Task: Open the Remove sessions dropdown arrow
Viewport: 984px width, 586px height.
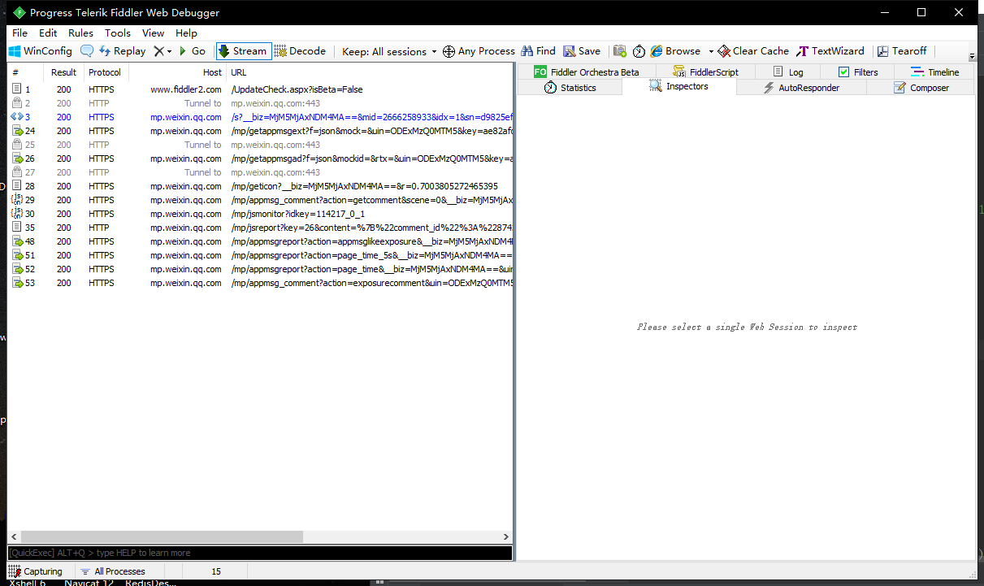Action: point(169,51)
